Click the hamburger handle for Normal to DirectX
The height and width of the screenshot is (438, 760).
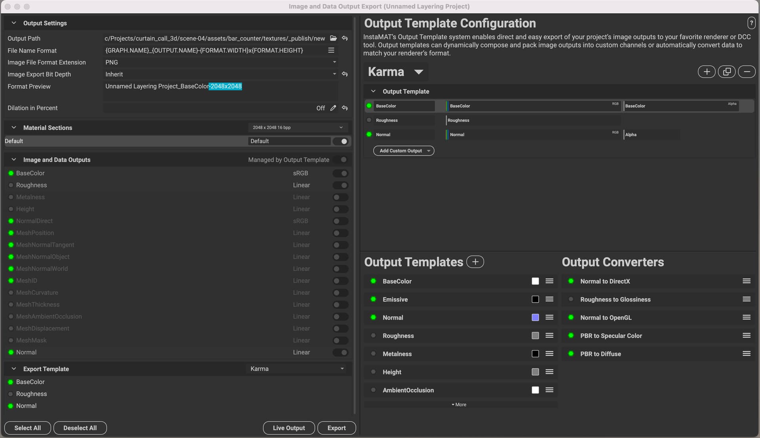(747, 281)
